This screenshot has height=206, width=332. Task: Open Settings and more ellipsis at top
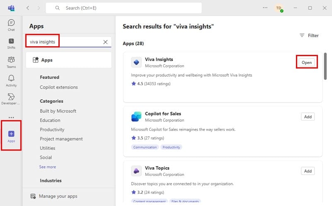(x=265, y=8)
